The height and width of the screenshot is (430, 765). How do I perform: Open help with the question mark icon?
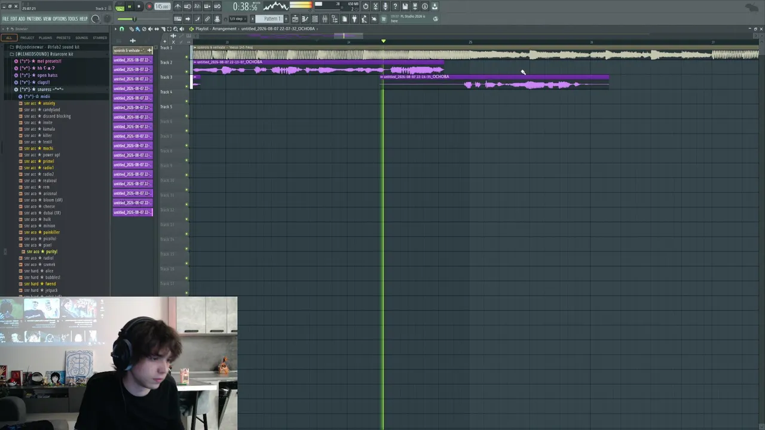coord(394,7)
